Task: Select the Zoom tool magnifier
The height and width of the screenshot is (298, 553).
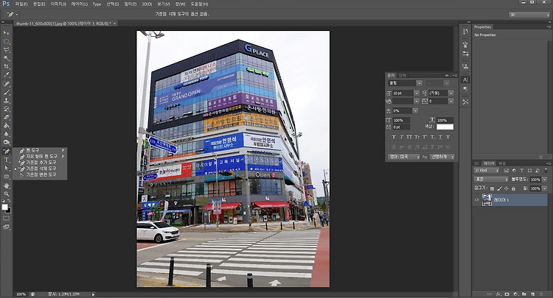Action: (7, 194)
